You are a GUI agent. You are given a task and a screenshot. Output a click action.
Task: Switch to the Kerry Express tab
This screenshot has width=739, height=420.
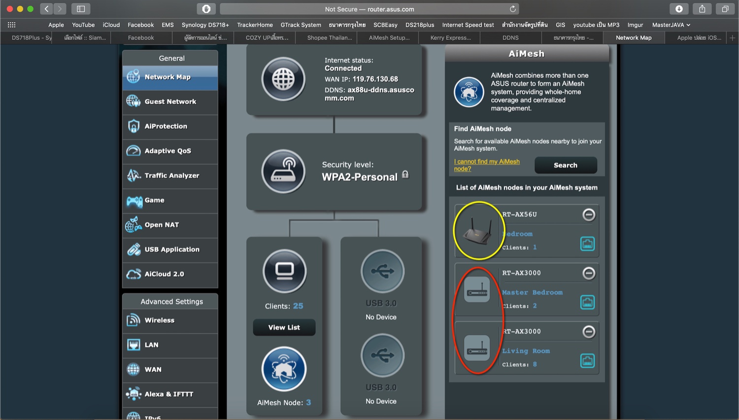[450, 37]
